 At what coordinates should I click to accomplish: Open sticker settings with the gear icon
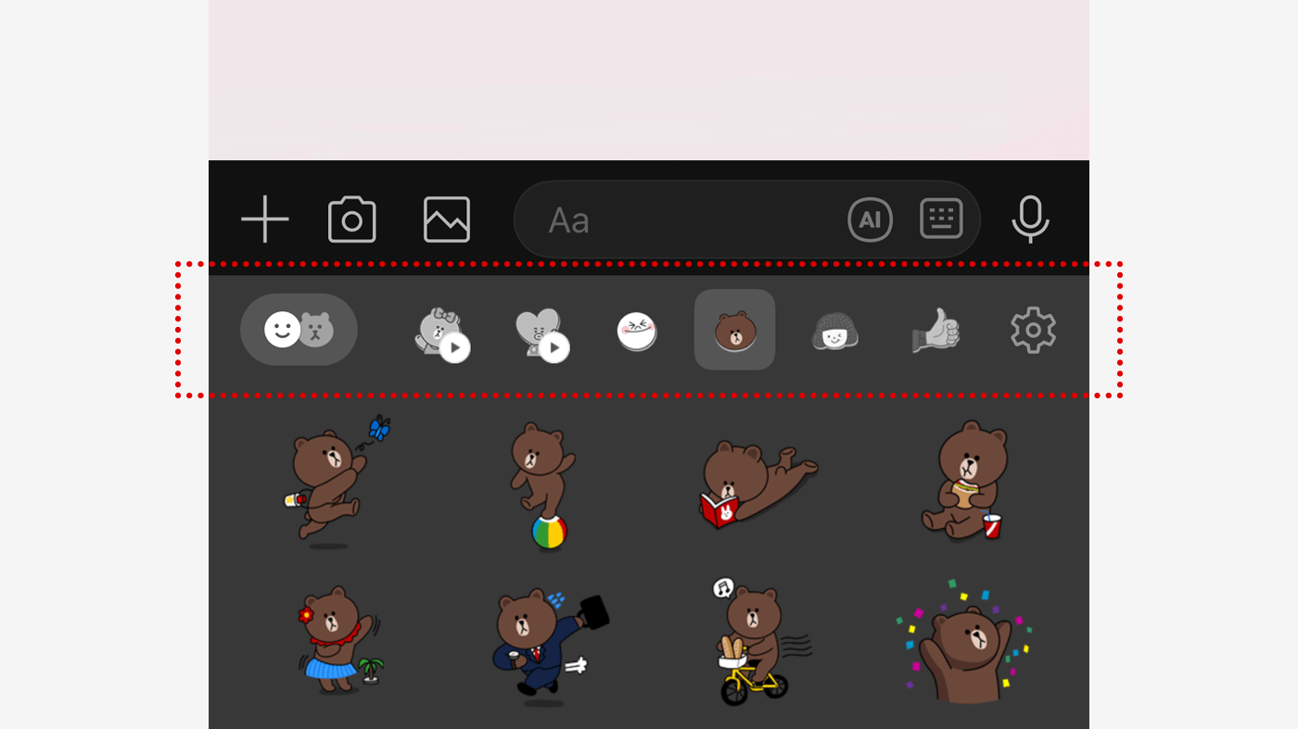point(1033,331)
